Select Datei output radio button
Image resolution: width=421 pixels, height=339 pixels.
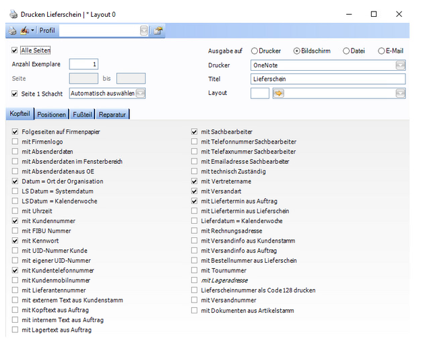[346, 51]
